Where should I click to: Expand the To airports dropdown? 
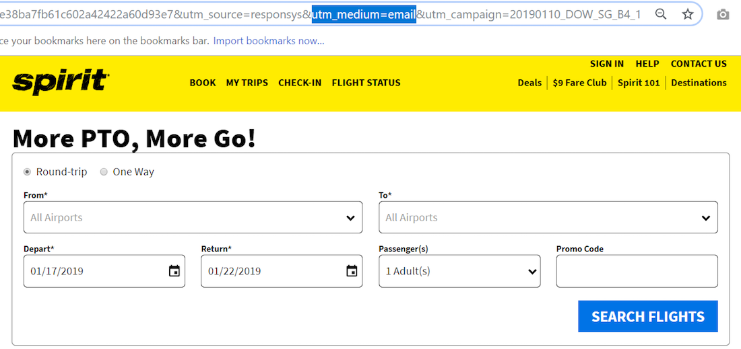coord(548,217)
